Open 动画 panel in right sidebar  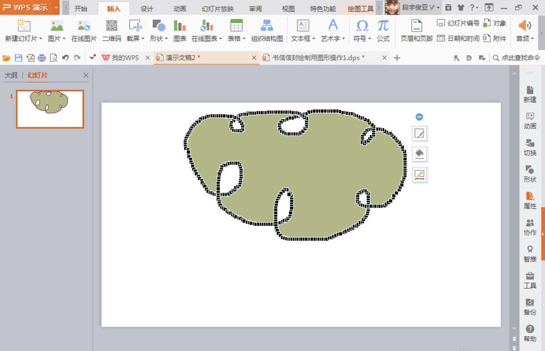[x=530, y=120]
